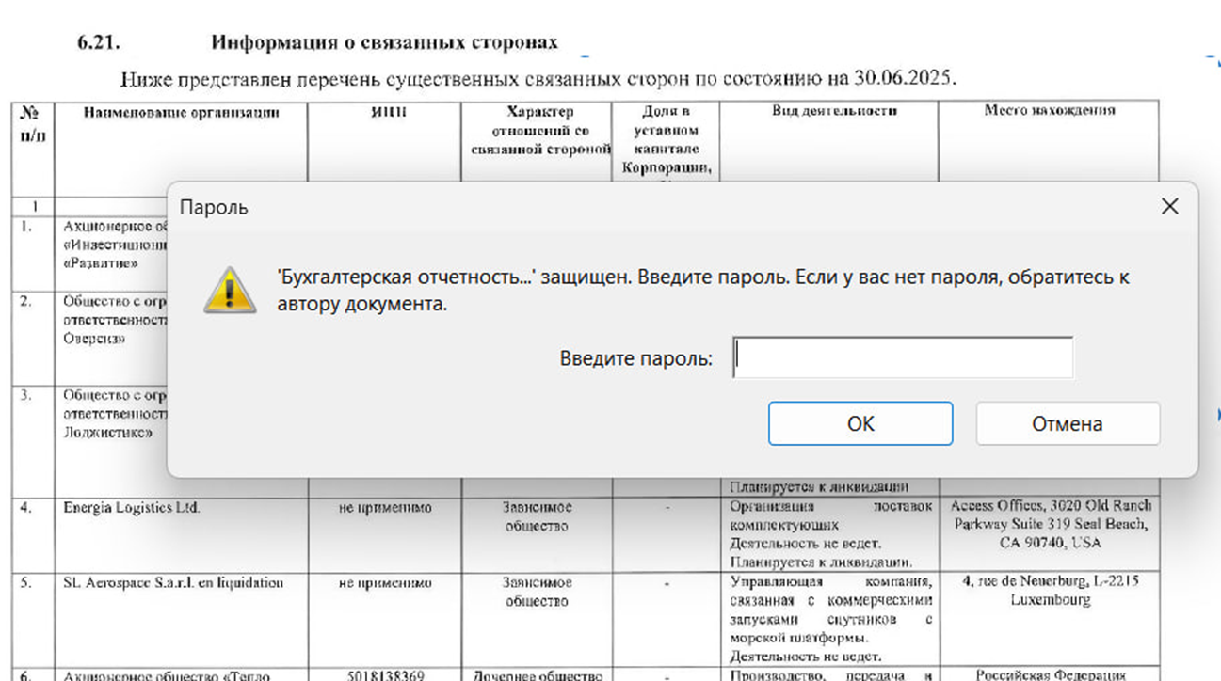
Task: Click the Luxembourg address cell
Action: point(1049,591)
